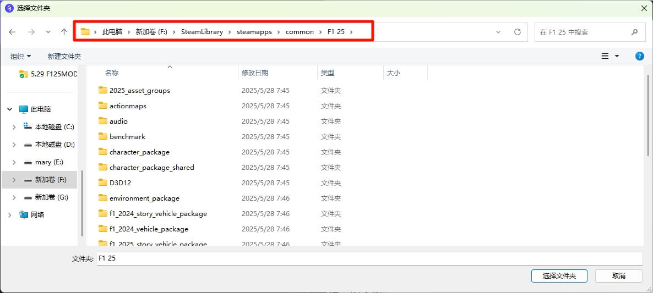Open the address bar history dropdown
Viewport: 653px width, 293px height.
[x=498, y=32]
